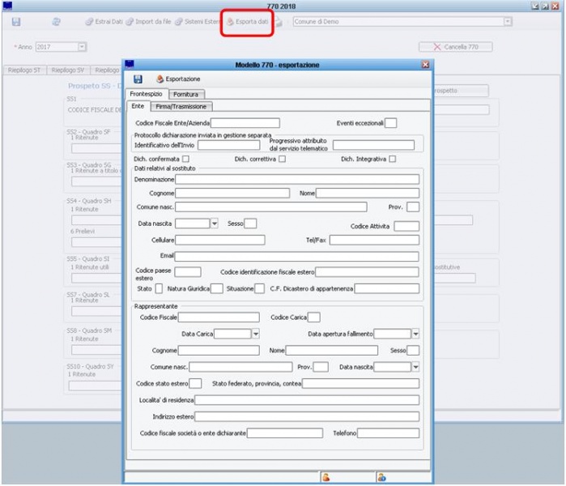Click the refresh icon in main toolbar
Image resolution: width=566 pixels, height=486 pixels.
click(56, 22)
